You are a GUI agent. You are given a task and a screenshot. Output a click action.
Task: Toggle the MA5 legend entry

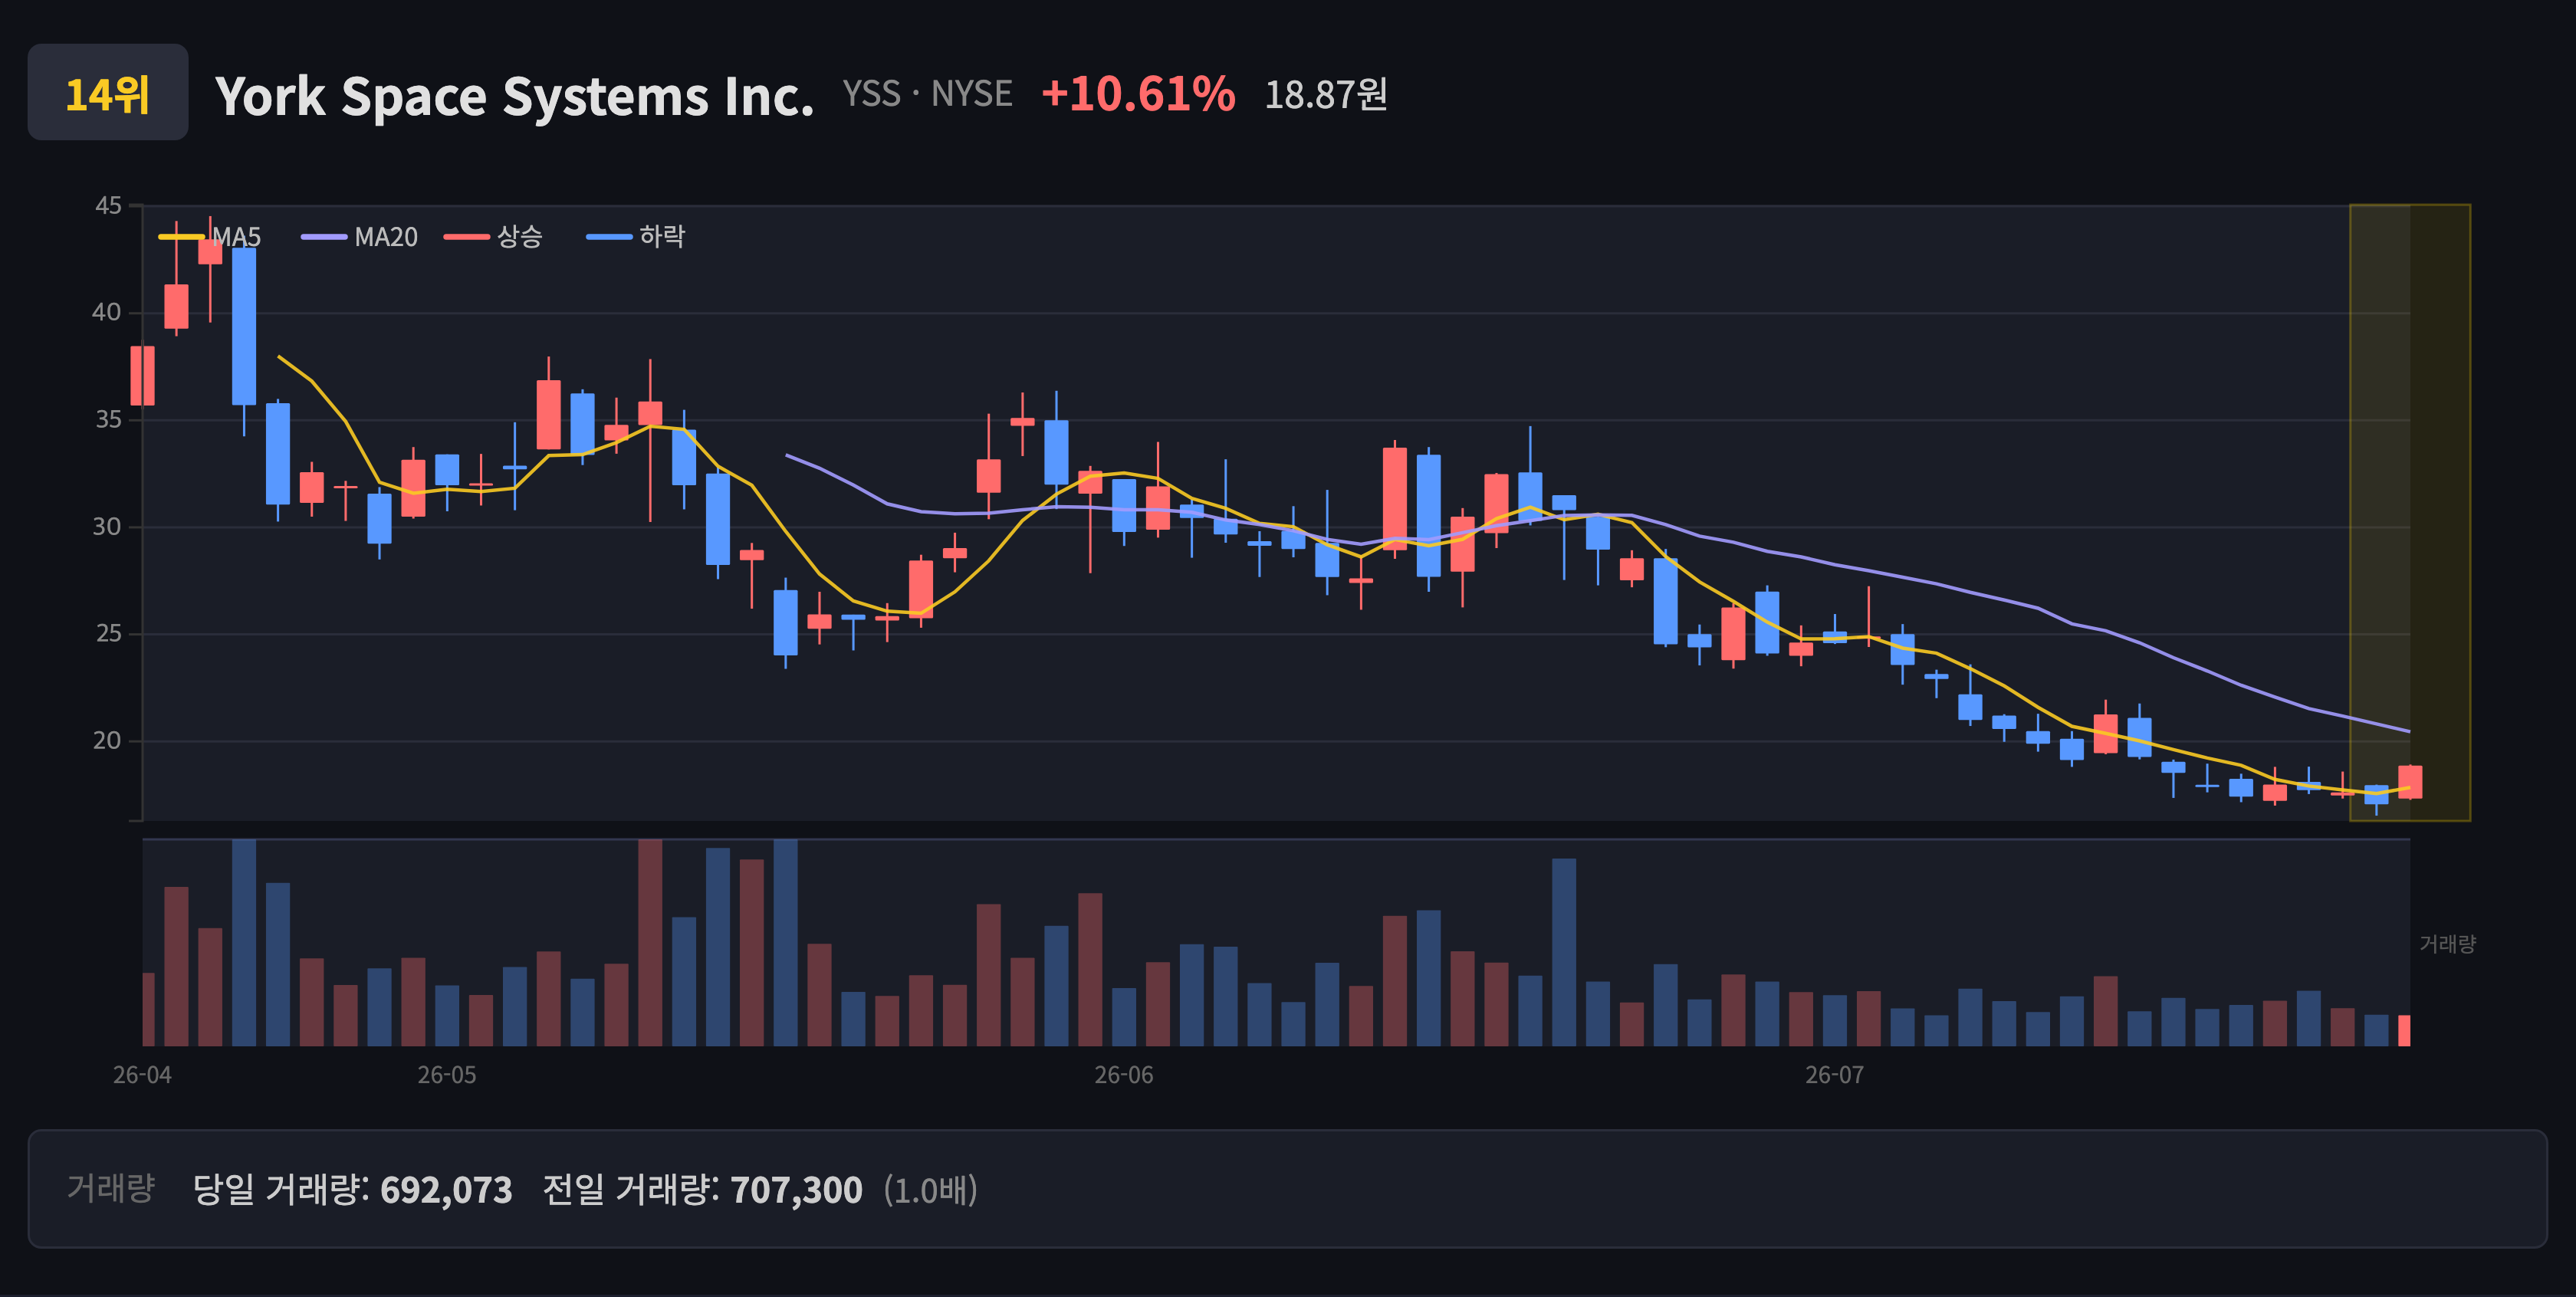click(210, 237)
